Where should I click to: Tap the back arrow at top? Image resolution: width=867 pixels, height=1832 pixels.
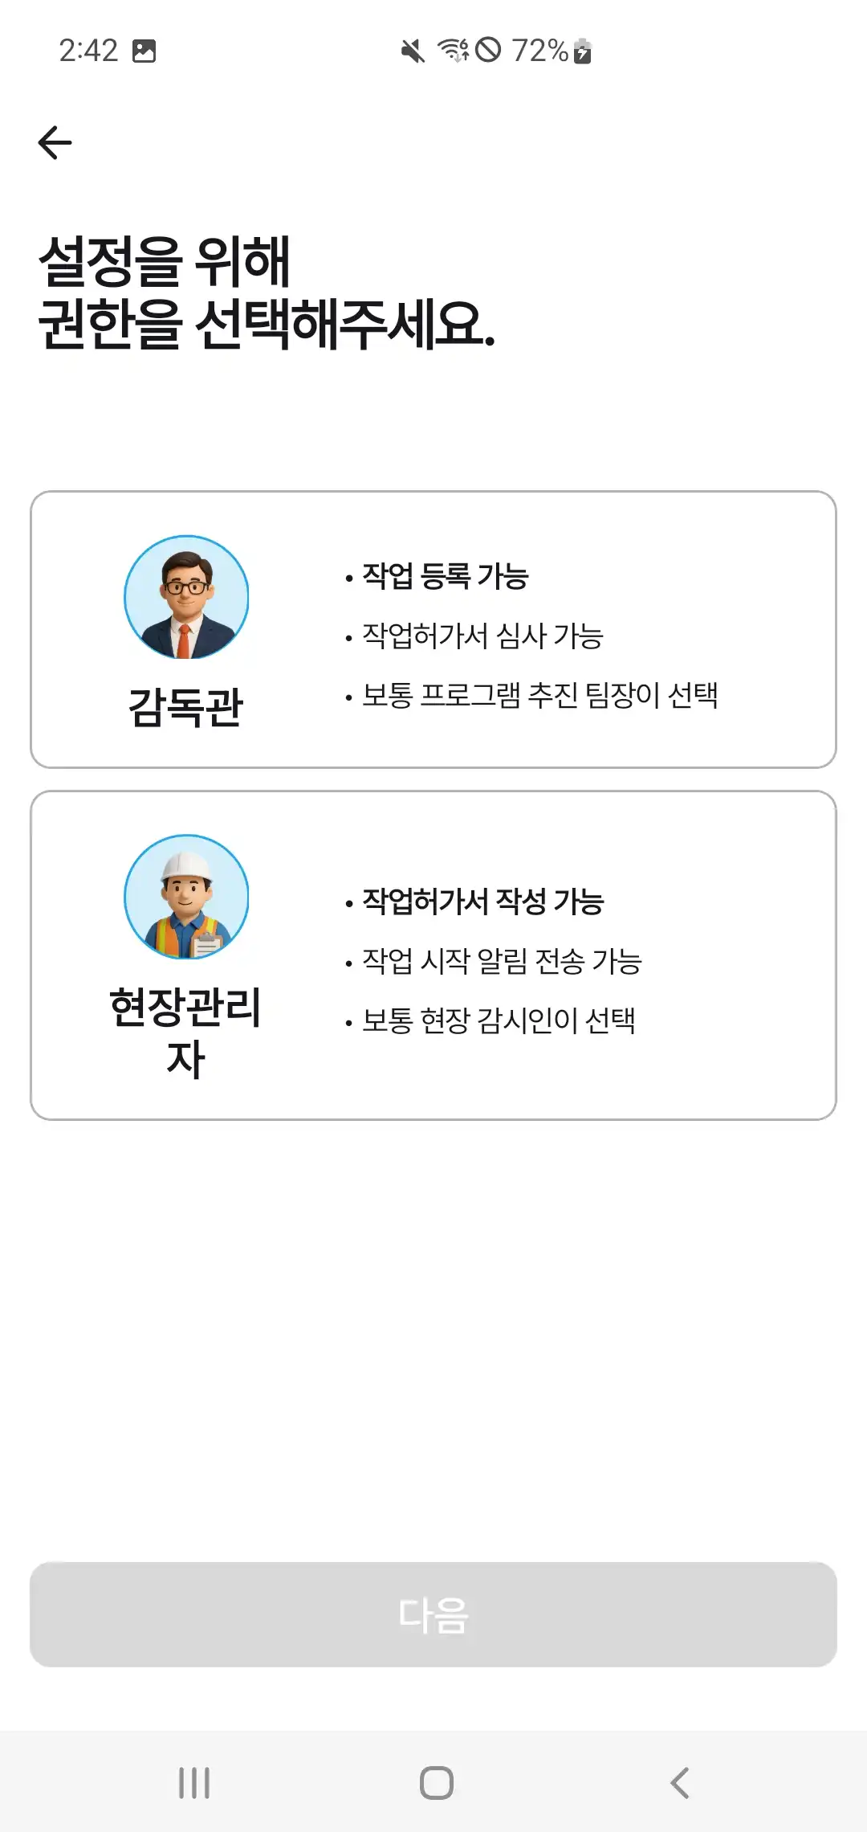point(55,143)
